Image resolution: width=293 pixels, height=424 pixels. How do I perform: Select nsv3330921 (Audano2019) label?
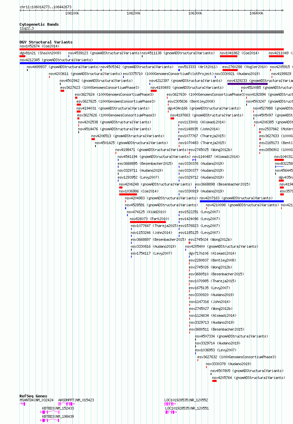(x=237, y=74)
